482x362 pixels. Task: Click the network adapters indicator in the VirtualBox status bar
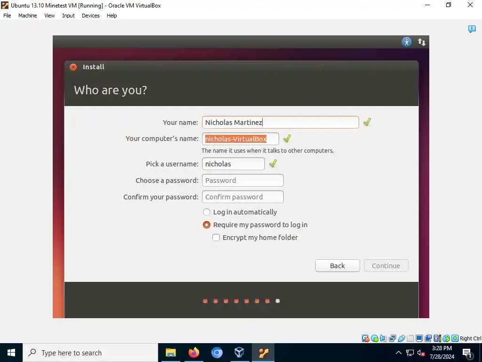(x=392, y=338)
